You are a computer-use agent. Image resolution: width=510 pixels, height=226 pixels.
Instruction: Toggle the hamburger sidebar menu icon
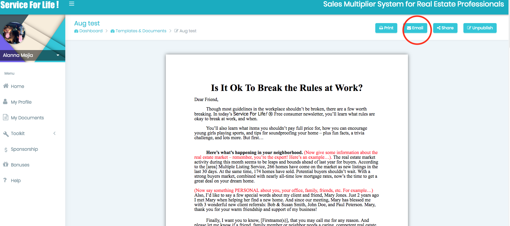coord(72,4)
